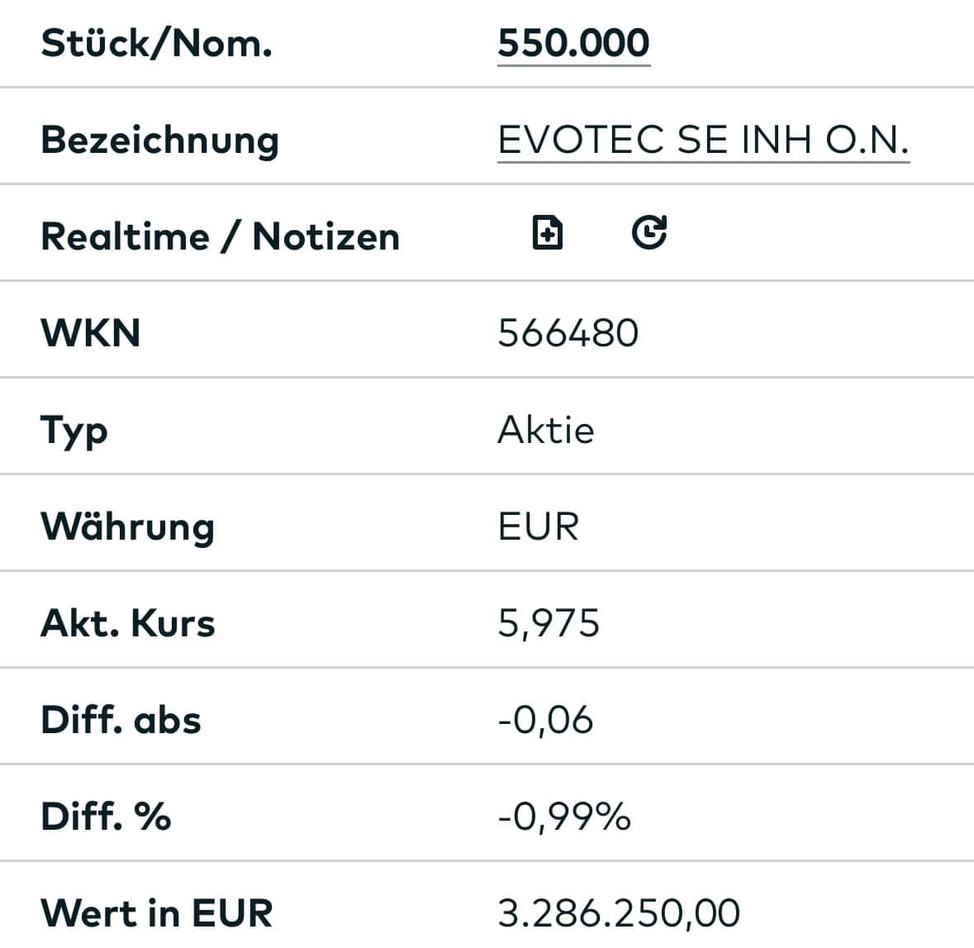Click the -0,99% percentage change value
Viewport: 974px width, 948px height.
[x=564, y=817]
